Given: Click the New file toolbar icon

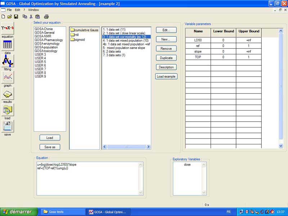Looking at the screenshot, I should [3, 17].
